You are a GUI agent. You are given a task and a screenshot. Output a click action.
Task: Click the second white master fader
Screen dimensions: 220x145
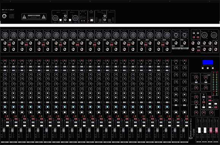click(x=205, y=130)
